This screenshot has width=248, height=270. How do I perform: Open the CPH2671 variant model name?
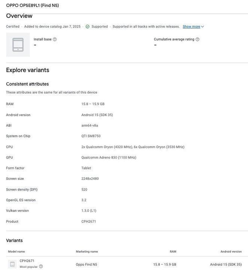point(27,261)
